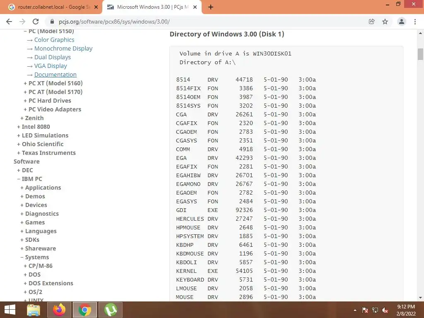Expand the SDKs section
This screenshot has width=424, height=318.
(30, 240)
